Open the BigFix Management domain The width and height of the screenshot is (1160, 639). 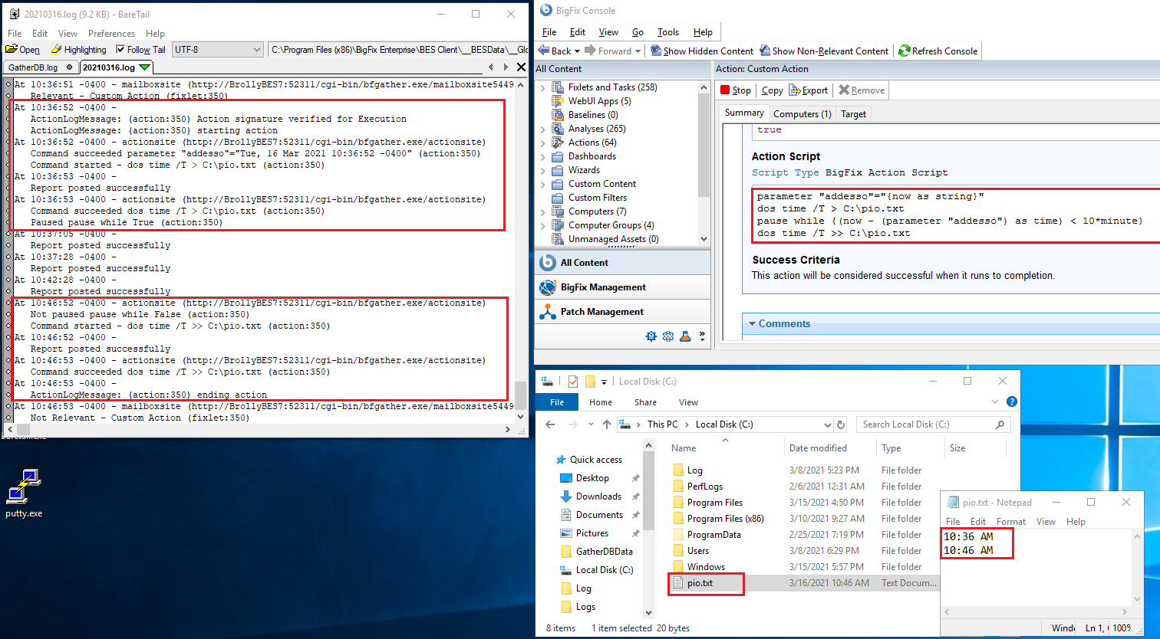click(623, 287)
